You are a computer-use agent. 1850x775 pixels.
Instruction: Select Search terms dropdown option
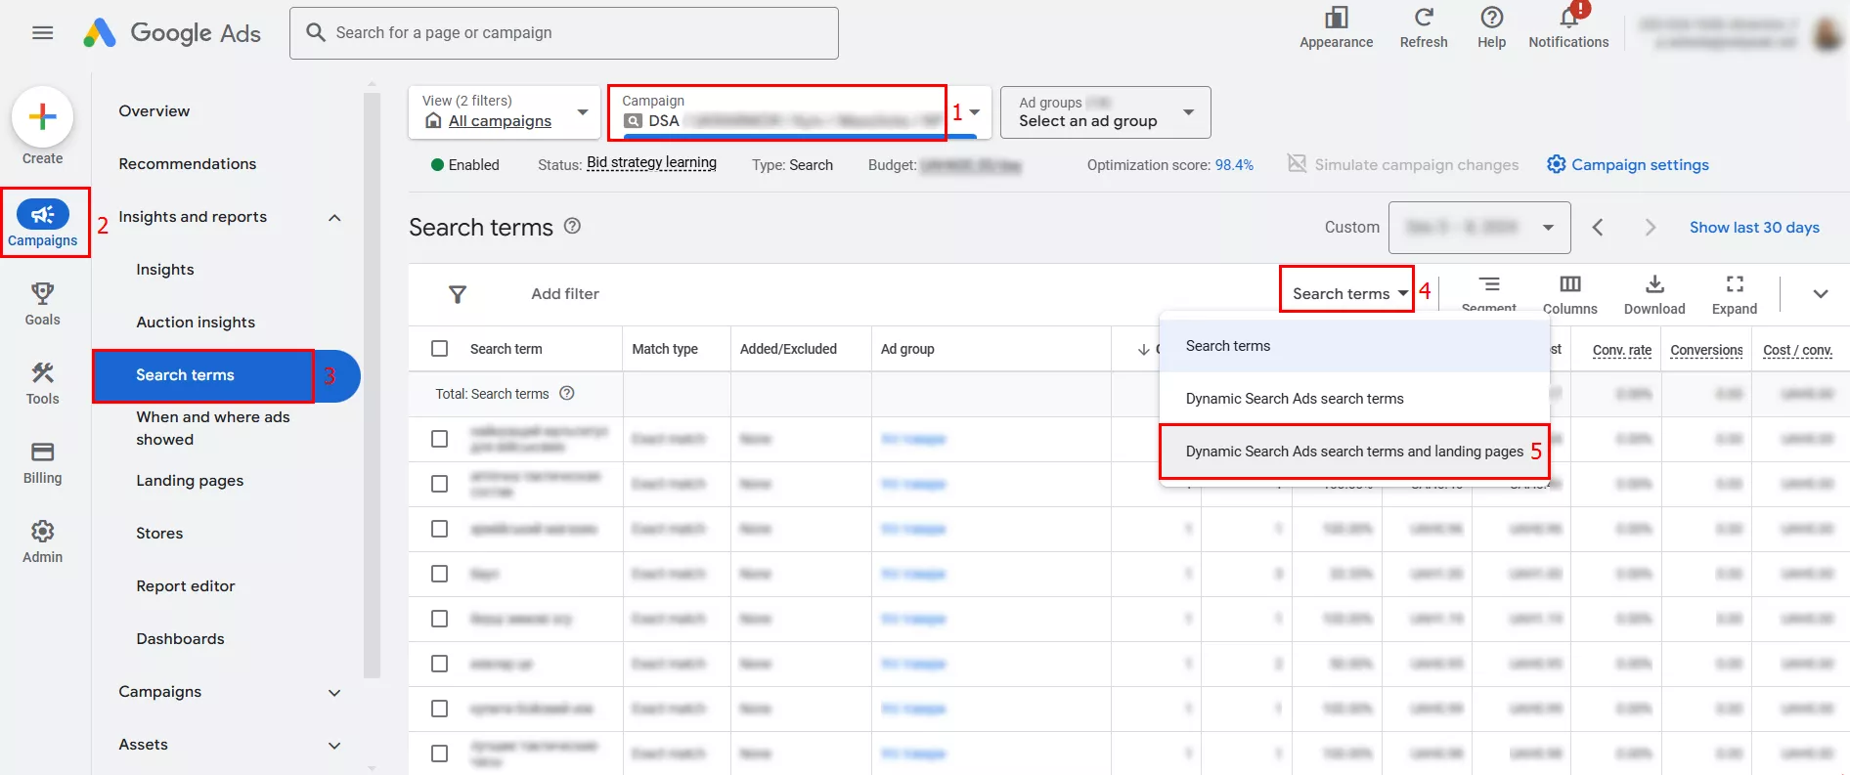click(x=1354, y=346)
